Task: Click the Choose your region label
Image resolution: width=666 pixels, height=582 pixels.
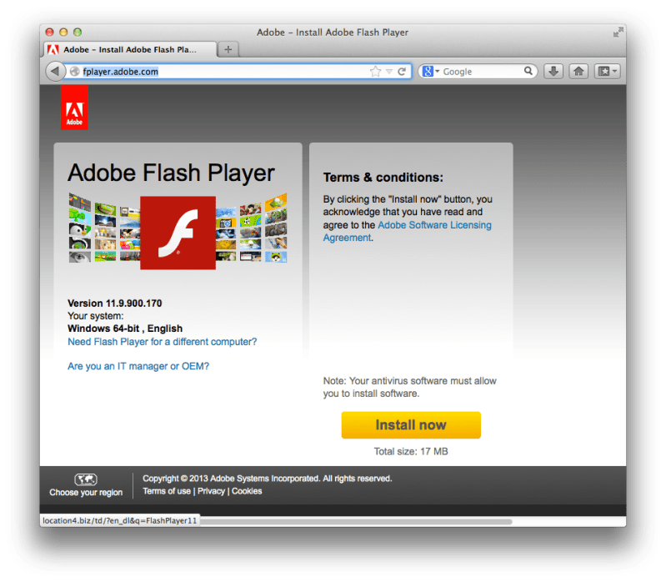Action: (x=86, y=492)
